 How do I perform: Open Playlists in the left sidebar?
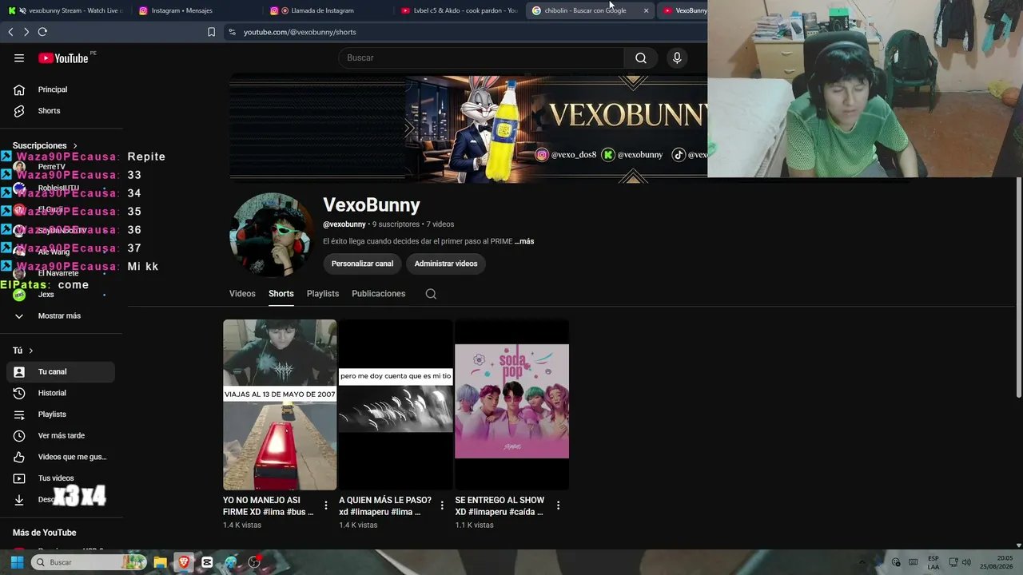pyautogui.click(x=61, y=414)
